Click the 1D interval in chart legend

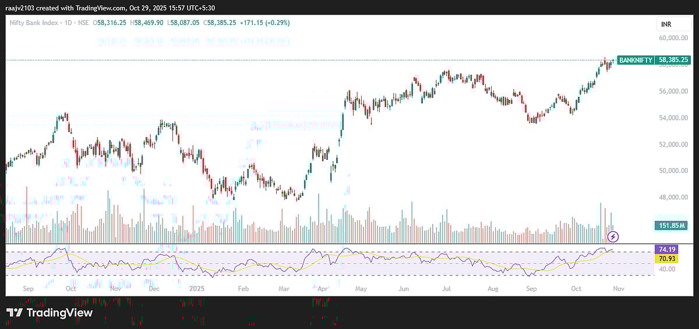pos(68,23)
